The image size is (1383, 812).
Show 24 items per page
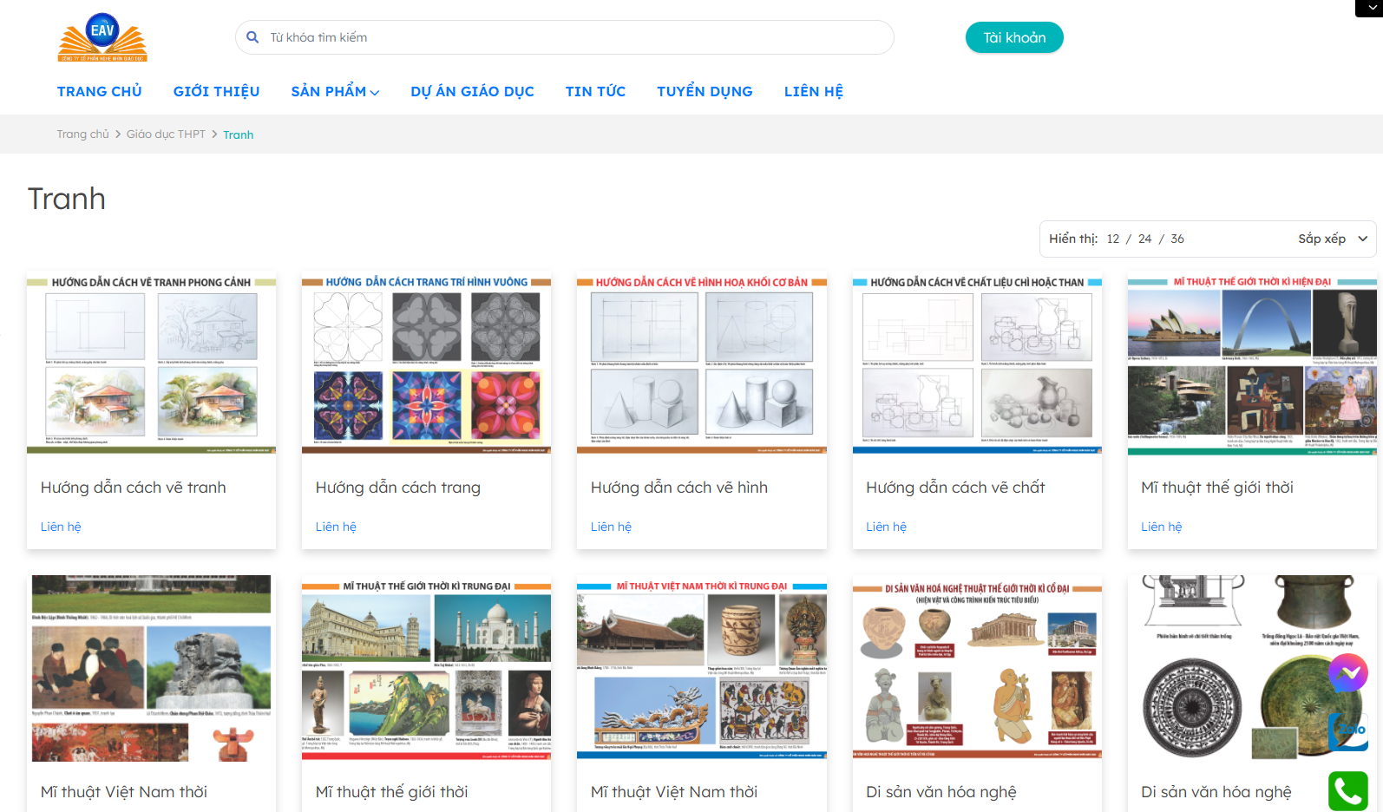coord(1145,239)
